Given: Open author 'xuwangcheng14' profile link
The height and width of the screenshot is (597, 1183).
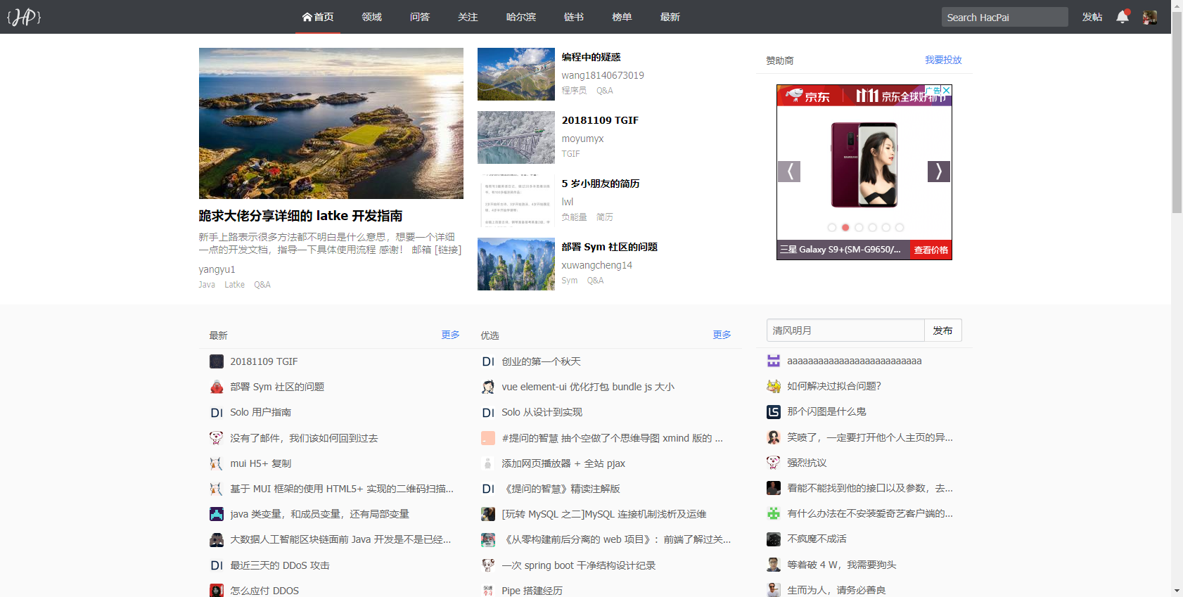Looking at the screenshot, I should pyautogui.click(x=597, y=265).
